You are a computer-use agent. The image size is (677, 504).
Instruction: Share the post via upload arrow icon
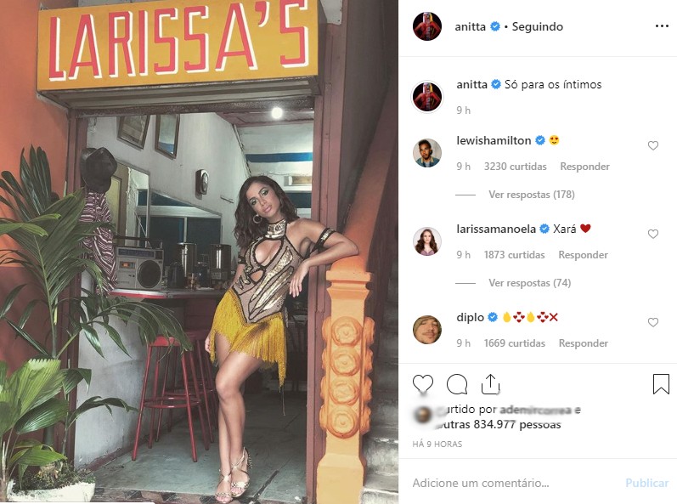490,384
